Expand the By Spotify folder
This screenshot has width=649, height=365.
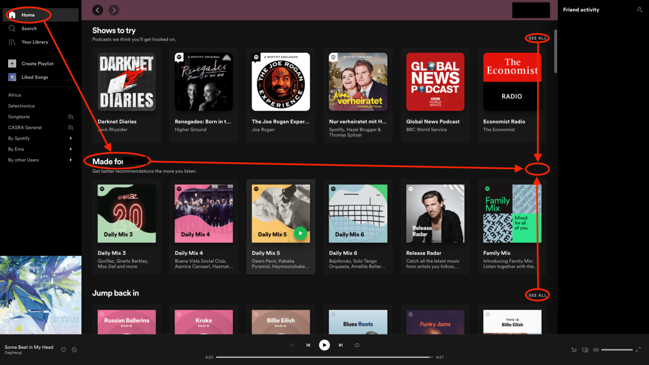[x=70, y=138]
